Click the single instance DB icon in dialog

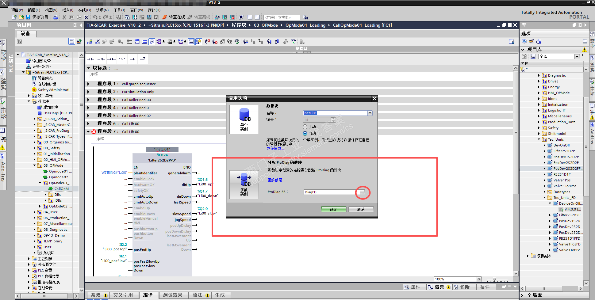click(244, 120)
